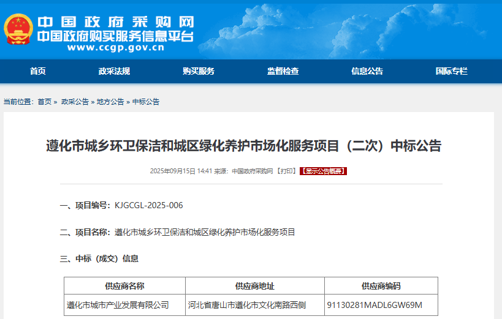Click the 中国政府采购网 source text
Screen dimensions: 502x319
(252, 171)
